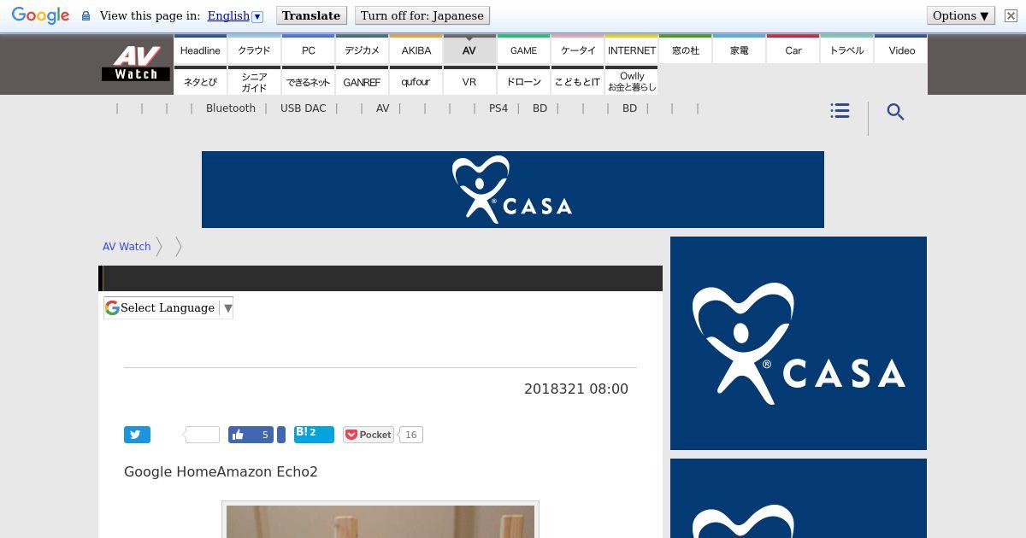The image size is (1026, 538).
Task: Click the AV category link in subnav
Action: pyautogui.click(x=382, y=108)
